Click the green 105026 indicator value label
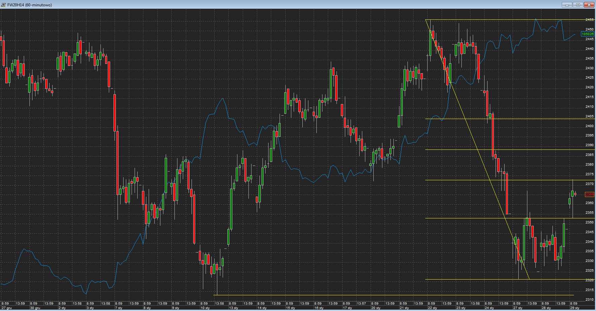The image size is (596, 311). pyautogui.click(x=587, y=34)
